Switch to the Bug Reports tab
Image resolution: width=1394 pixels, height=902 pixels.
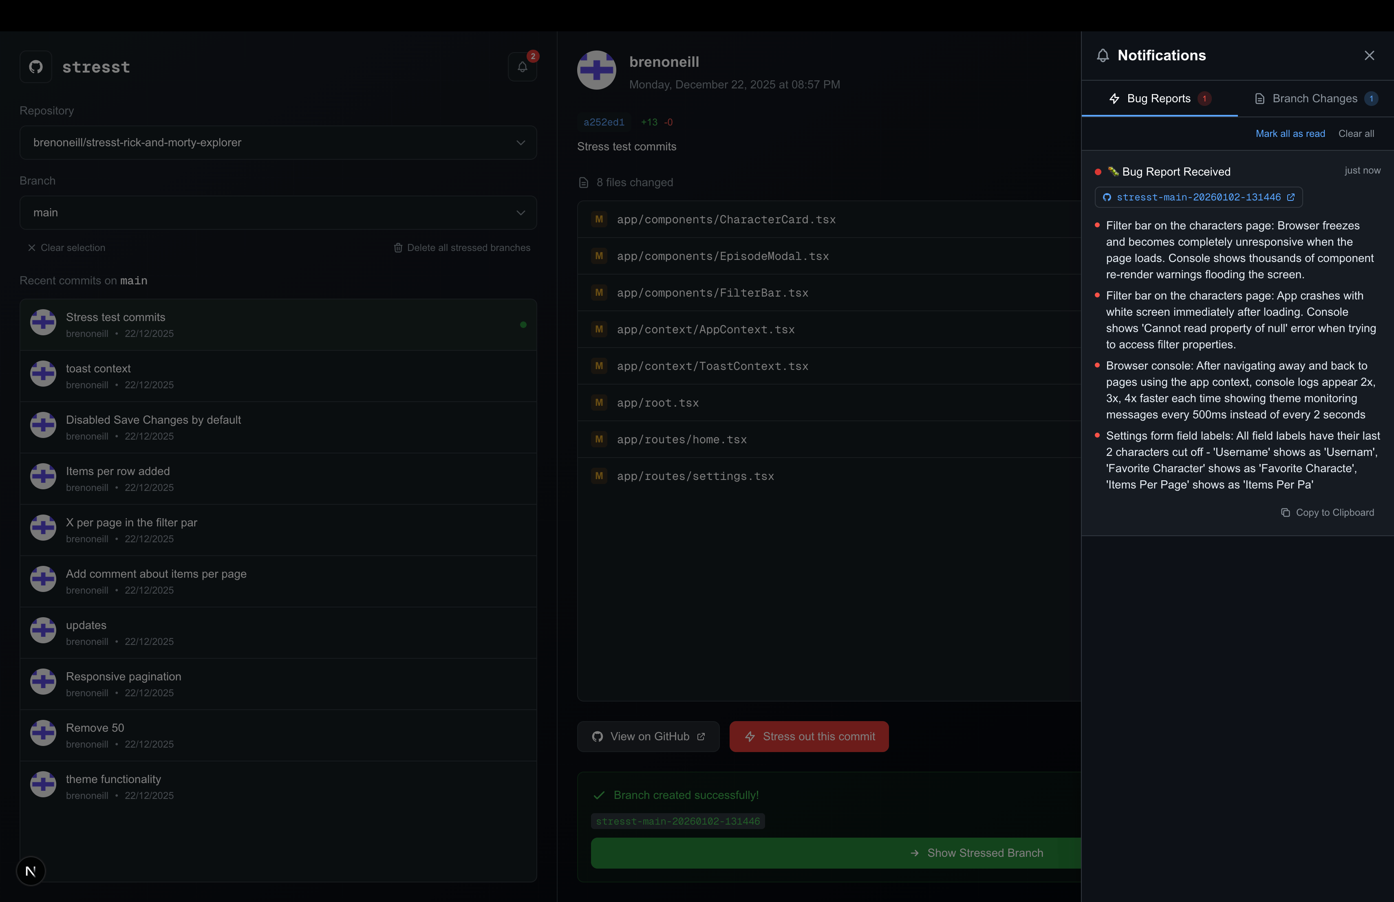pyautogui.click(x=1158, y=98)
